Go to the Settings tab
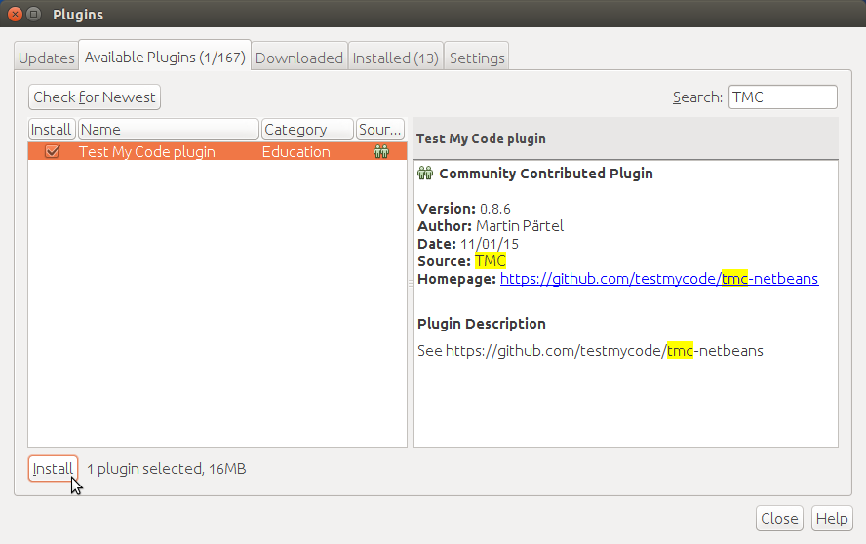 [x=477, y=58]
